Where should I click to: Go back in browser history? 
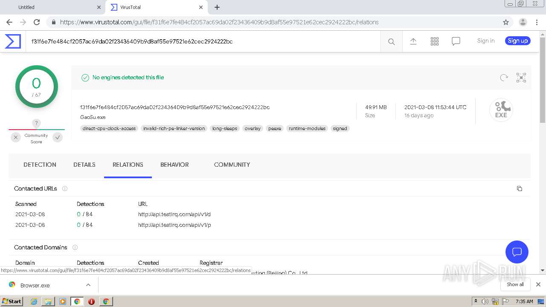point(9,22)
